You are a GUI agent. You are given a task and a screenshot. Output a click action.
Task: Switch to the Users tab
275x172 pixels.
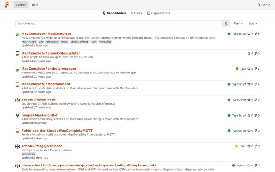(x=136, y=13)
